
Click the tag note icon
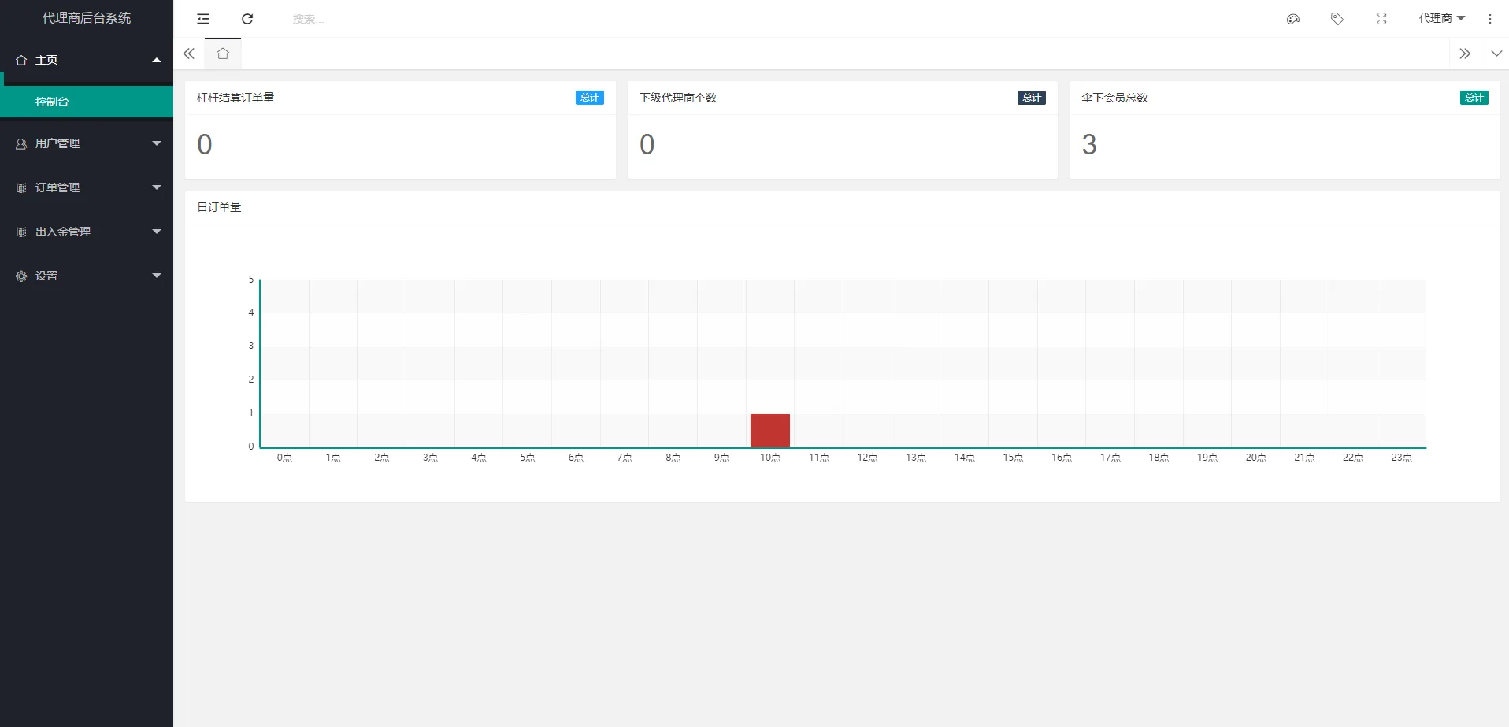(x=1337, y=19)
